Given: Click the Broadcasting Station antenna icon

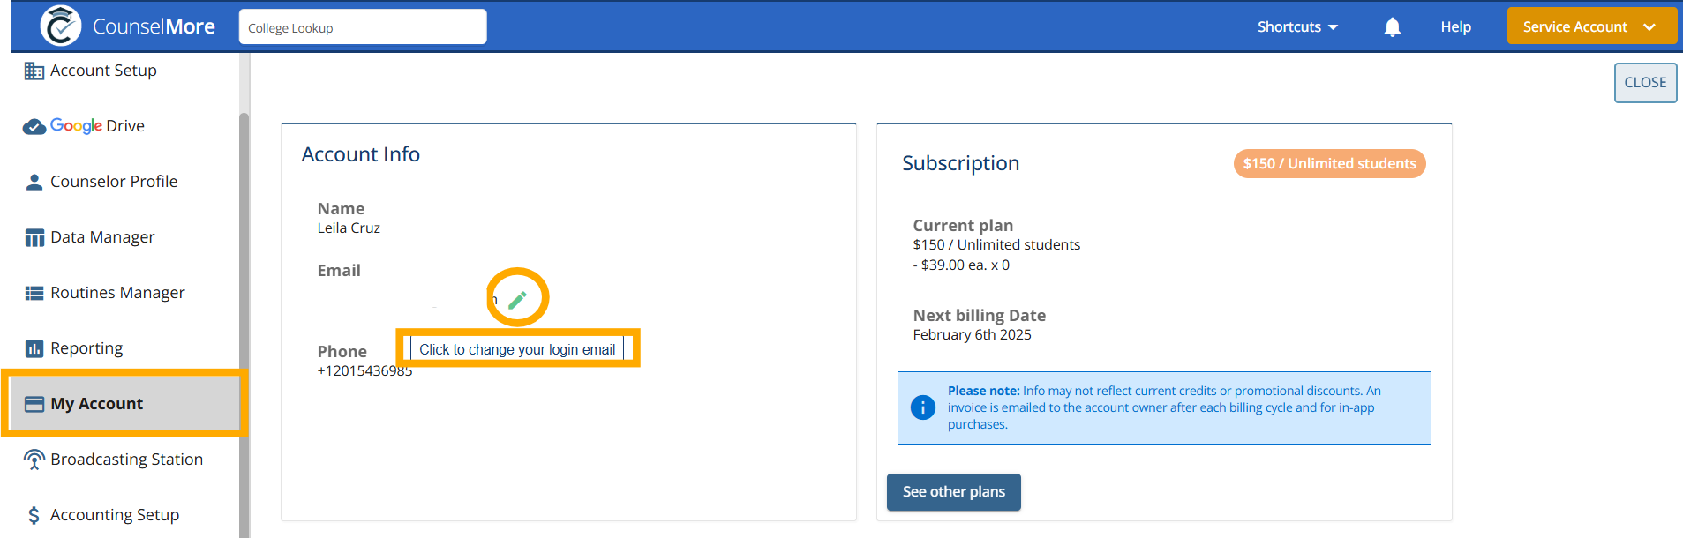Looking at the screenshot, I should pyautogui.click(x=34, y=460).
